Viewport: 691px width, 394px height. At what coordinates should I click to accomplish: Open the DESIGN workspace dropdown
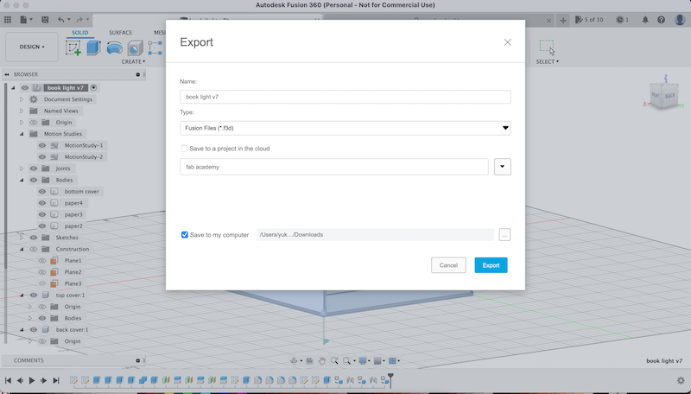tap(32, 47)
